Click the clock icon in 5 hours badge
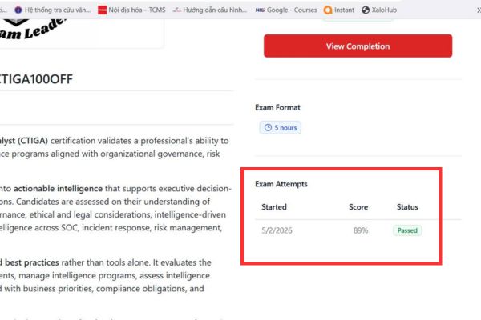The width and height of the screenshot is (481, 320). coord(267,128)
